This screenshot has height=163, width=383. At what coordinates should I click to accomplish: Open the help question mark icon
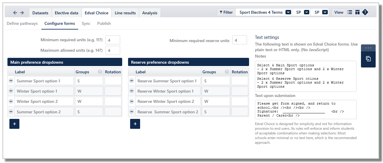pos(365,12)
